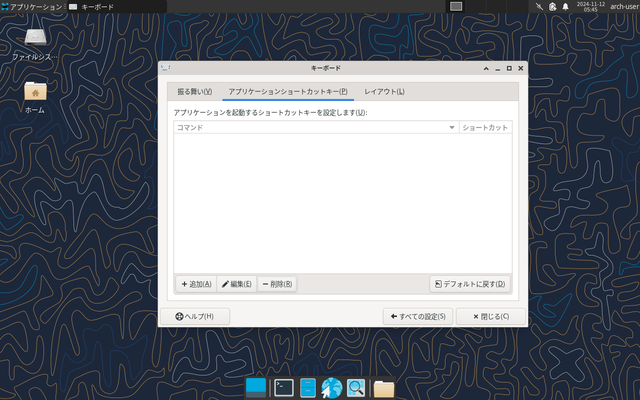The image size is (640, 400).
Task: Launch the web browser from the dock
Action: (x=331, y=387)
